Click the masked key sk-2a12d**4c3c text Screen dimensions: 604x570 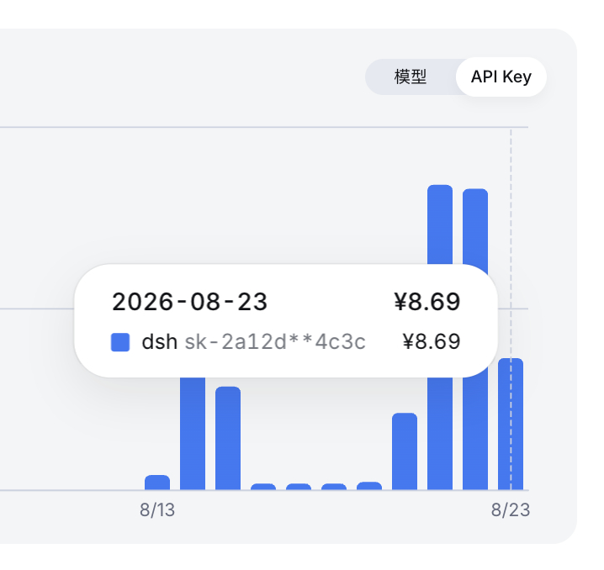click(275, 342)
